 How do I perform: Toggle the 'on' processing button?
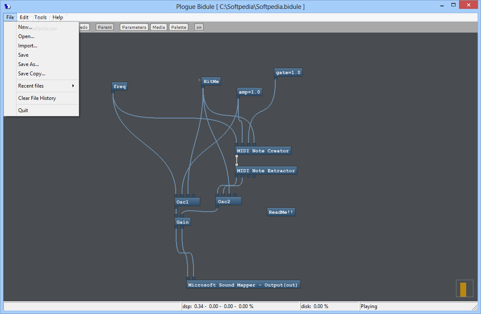[199, 27]
